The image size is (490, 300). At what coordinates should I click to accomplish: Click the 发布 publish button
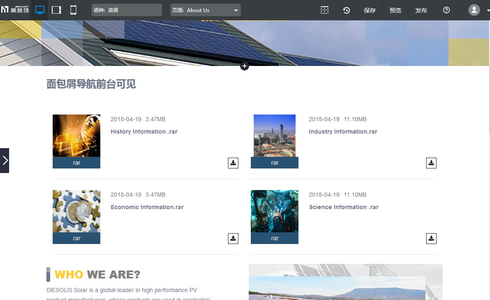421,10
